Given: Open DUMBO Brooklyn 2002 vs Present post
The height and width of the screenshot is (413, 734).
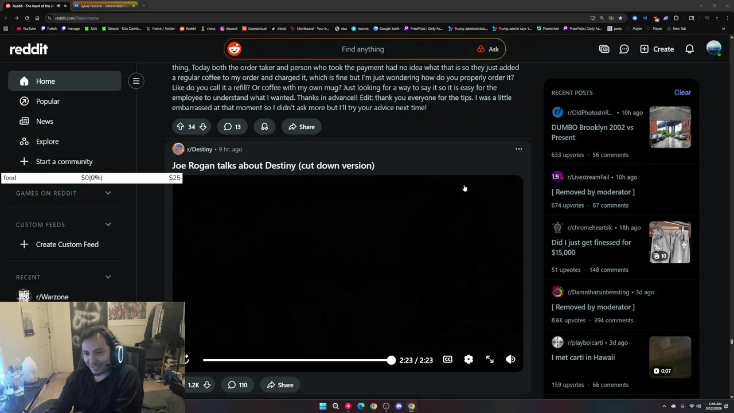Looking at the screenshot, I should [x=592, y=133].
